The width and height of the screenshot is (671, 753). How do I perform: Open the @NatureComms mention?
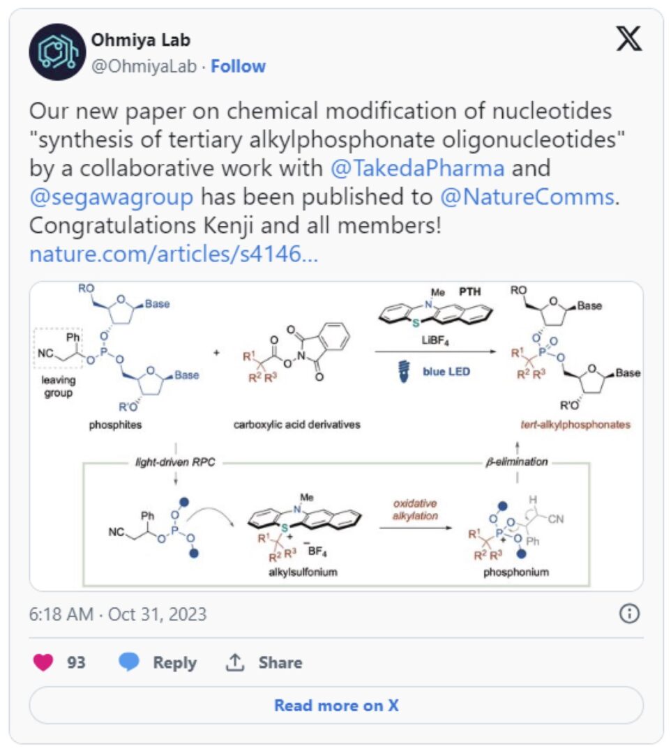pyautogui.click(x=527, y=197)
